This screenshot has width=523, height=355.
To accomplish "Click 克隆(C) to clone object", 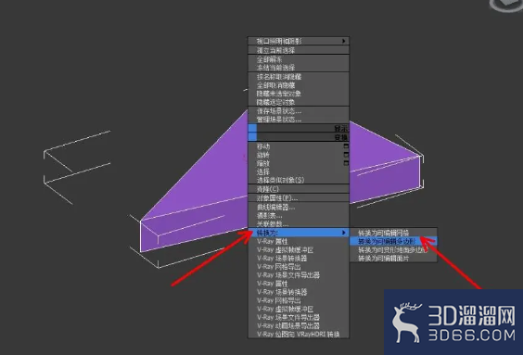I will tap(299, 189).
